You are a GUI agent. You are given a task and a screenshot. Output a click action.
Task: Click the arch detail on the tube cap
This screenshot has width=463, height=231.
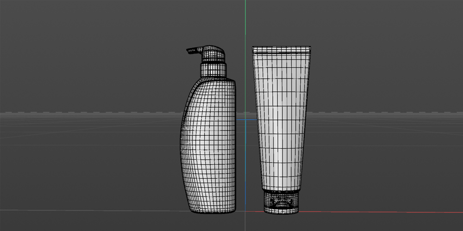[x=281, y=203]
